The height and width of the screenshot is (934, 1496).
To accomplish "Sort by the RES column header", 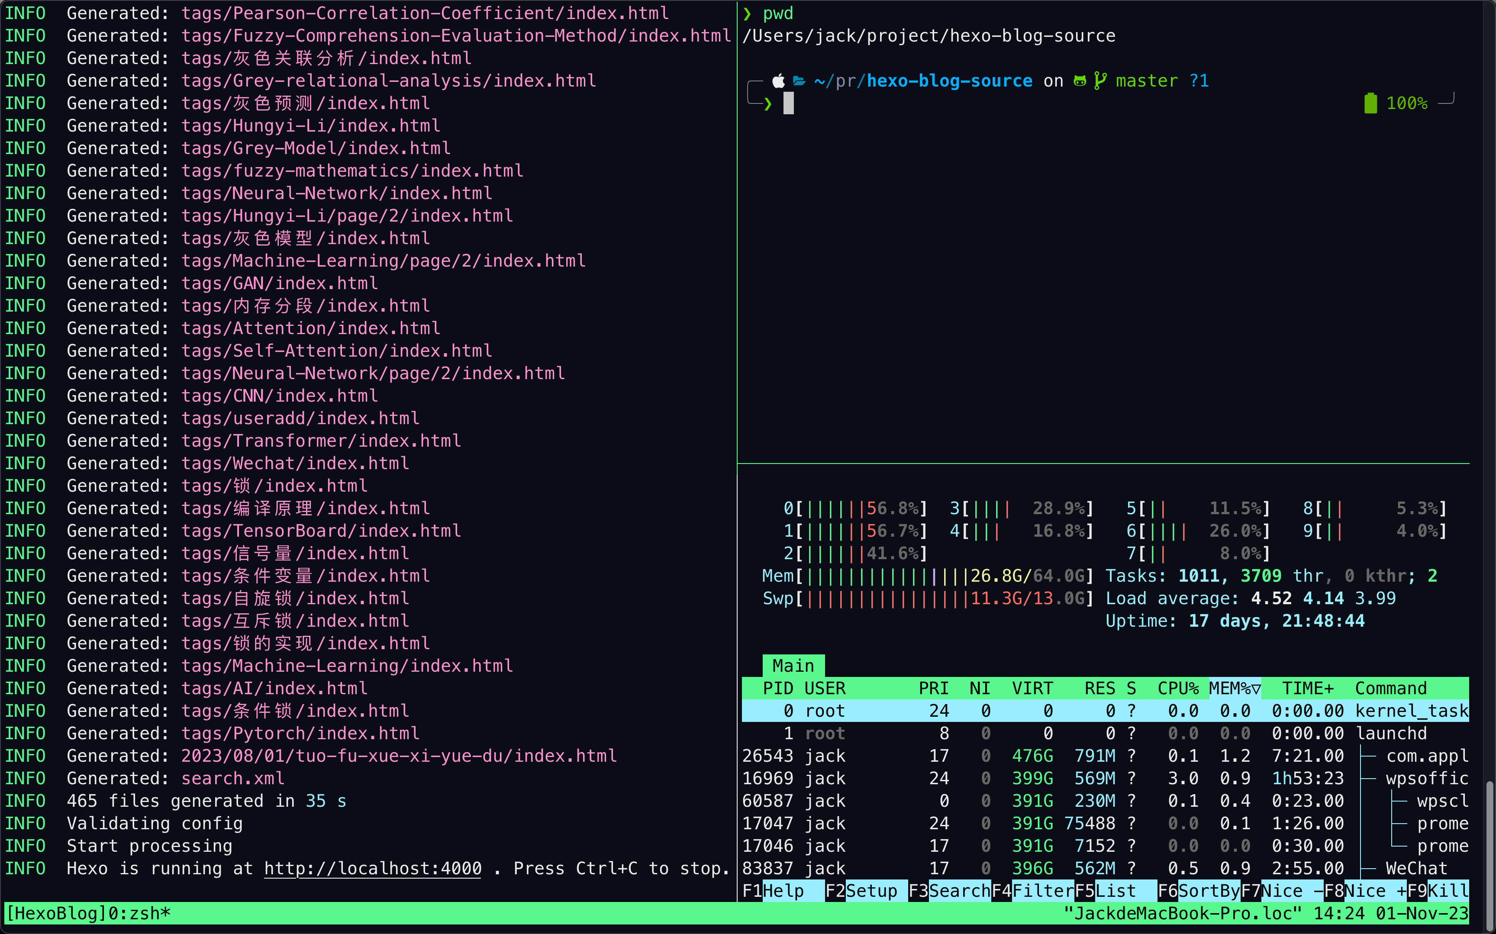I will click(1100, 688).
